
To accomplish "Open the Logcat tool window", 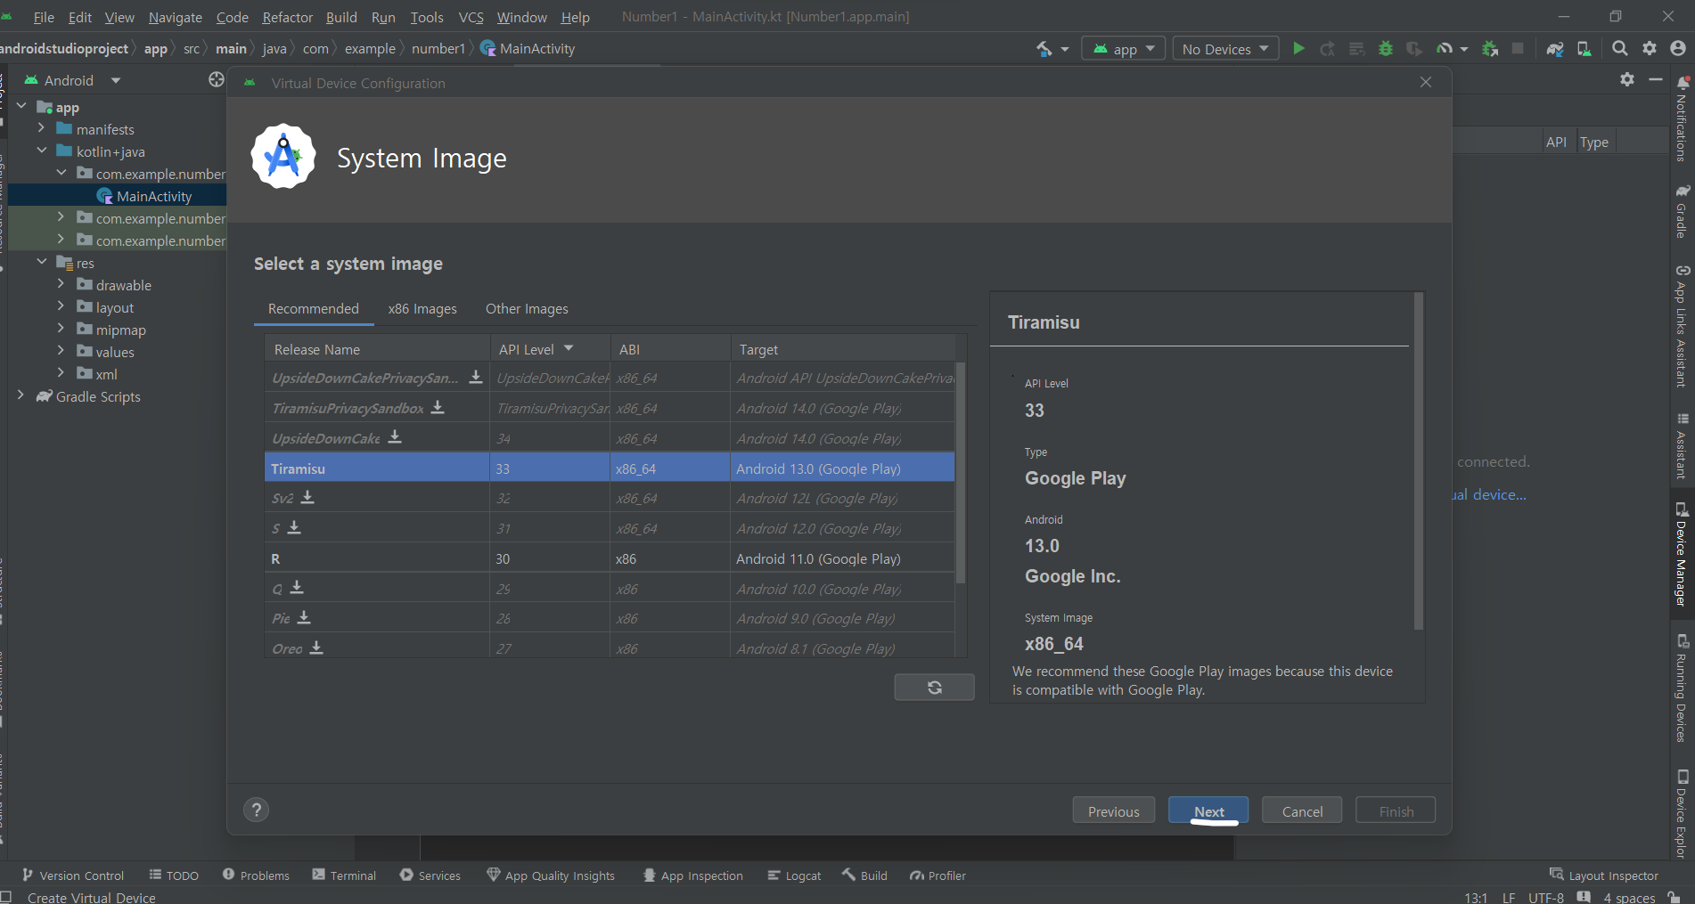I will (x=794, y=875).
